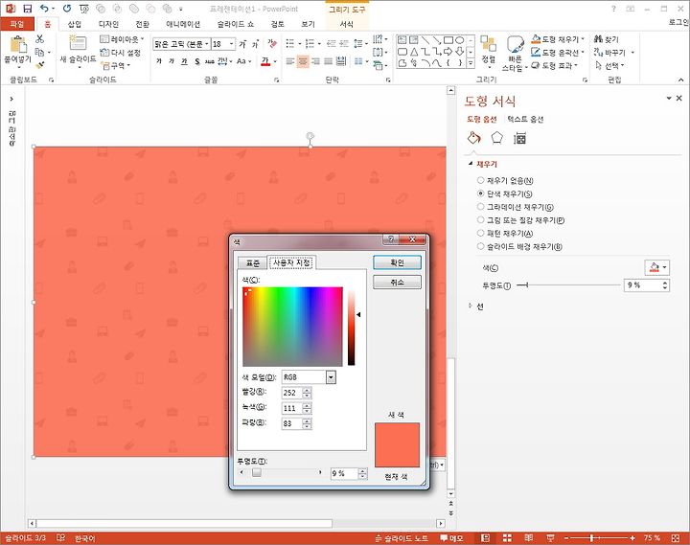690x545 pixels.
Task: Click the left align paragraph icon
Action: pos(290,61)
